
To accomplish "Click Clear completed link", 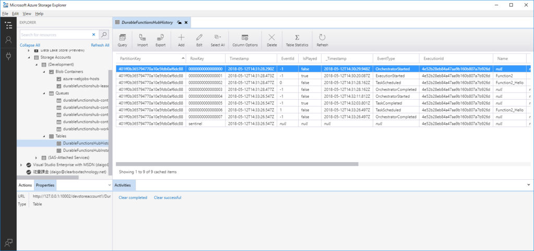I will coord(133,197).
